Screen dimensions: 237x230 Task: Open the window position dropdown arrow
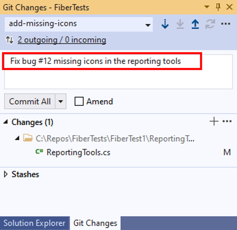coord(207,7)
